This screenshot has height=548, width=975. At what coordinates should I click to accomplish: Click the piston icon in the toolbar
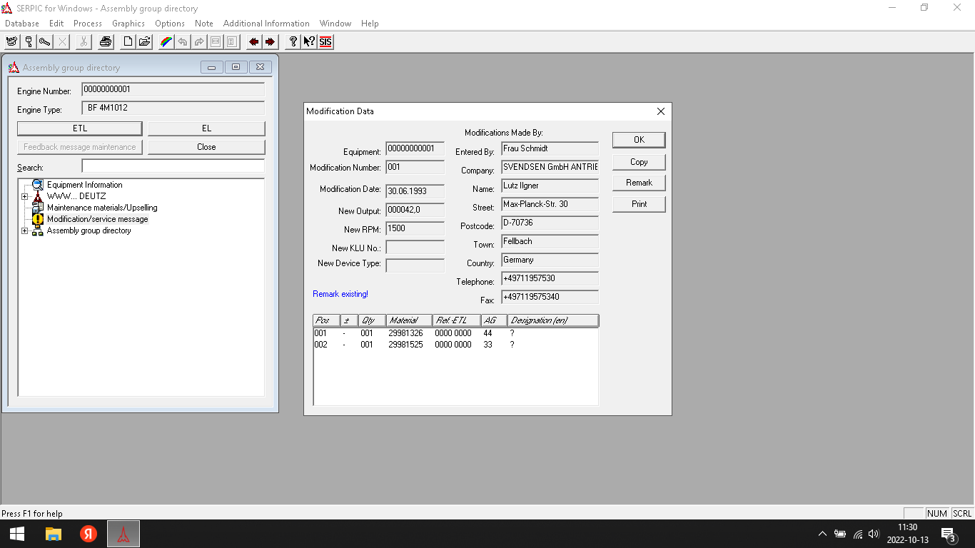[x=29, y=42]
